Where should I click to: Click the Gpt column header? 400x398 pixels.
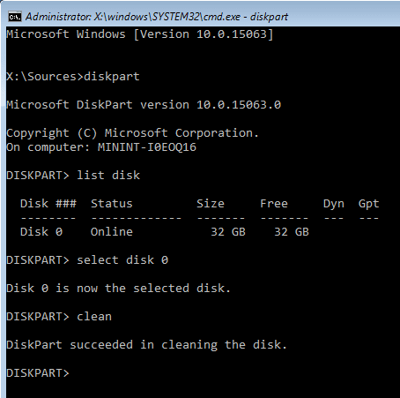coord(369,204)
